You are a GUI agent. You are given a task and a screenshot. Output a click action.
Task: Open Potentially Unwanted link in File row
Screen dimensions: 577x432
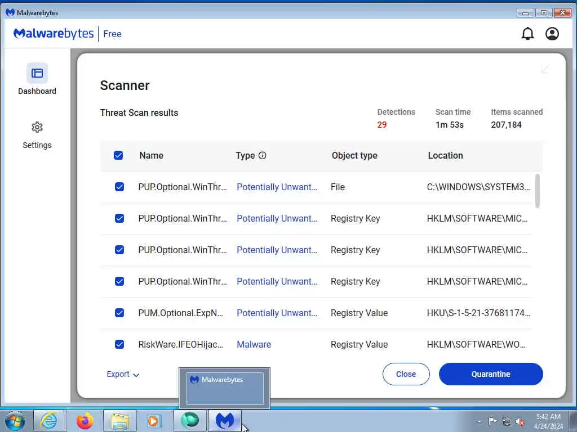pos(277,187)
